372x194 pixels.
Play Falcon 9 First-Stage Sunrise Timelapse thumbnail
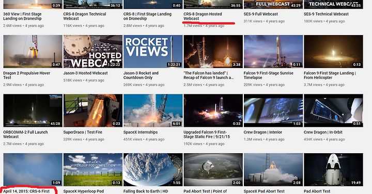273,52
